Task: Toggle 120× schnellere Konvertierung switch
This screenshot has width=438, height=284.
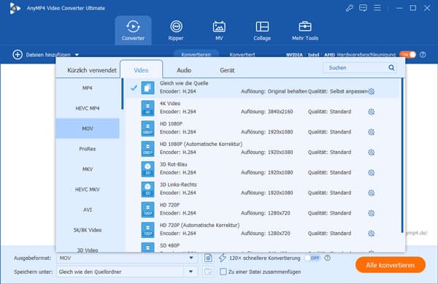Action: click(x=312, y=258)
